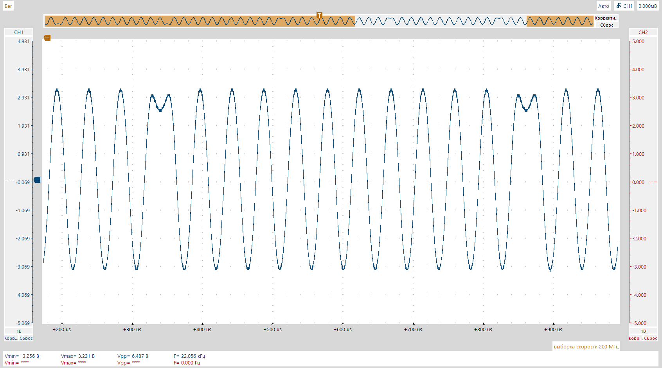The width and height of the screenshot is (662, 368).
Task: Click the -0.069 value on CH1 axis
Action: (x=23, y=182)
